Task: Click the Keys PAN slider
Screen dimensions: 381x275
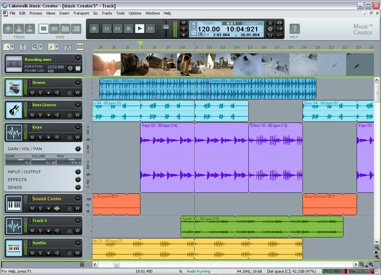Action: click(x=69, y=161)
